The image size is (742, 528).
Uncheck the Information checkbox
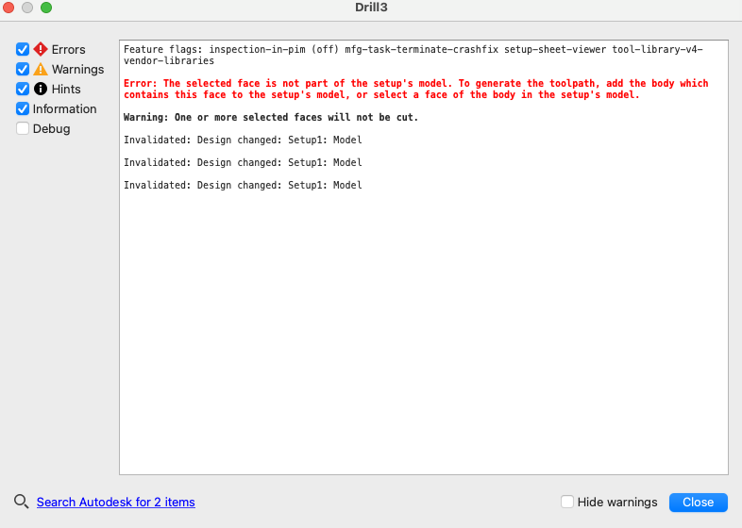coord(23,108)
